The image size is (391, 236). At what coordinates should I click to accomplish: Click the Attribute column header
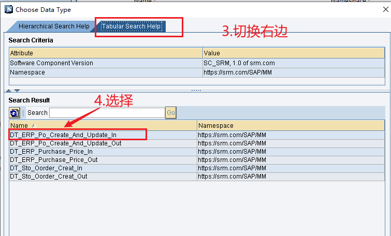coord(106,53)
